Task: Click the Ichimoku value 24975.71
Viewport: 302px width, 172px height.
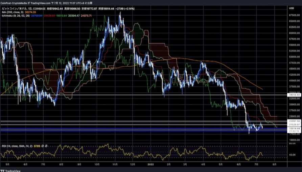Action: click(x=86, y=16)
